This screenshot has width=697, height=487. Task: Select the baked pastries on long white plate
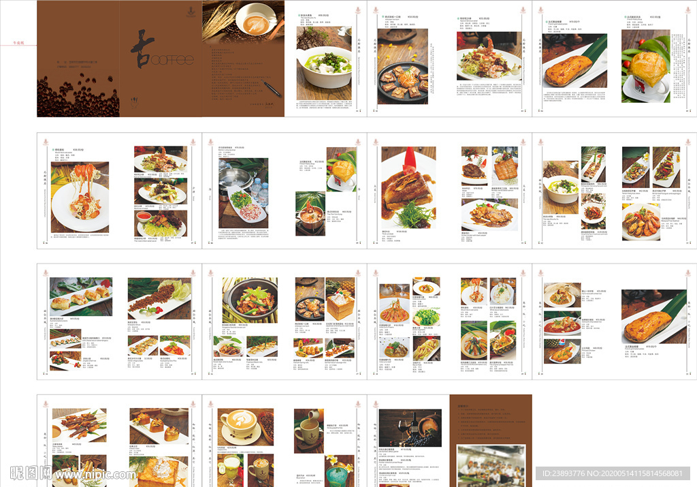81,297
